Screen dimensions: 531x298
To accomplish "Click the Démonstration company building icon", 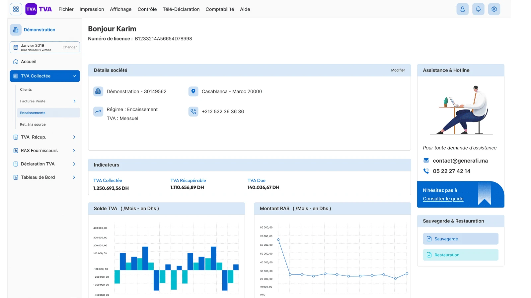I will [16, 30].
